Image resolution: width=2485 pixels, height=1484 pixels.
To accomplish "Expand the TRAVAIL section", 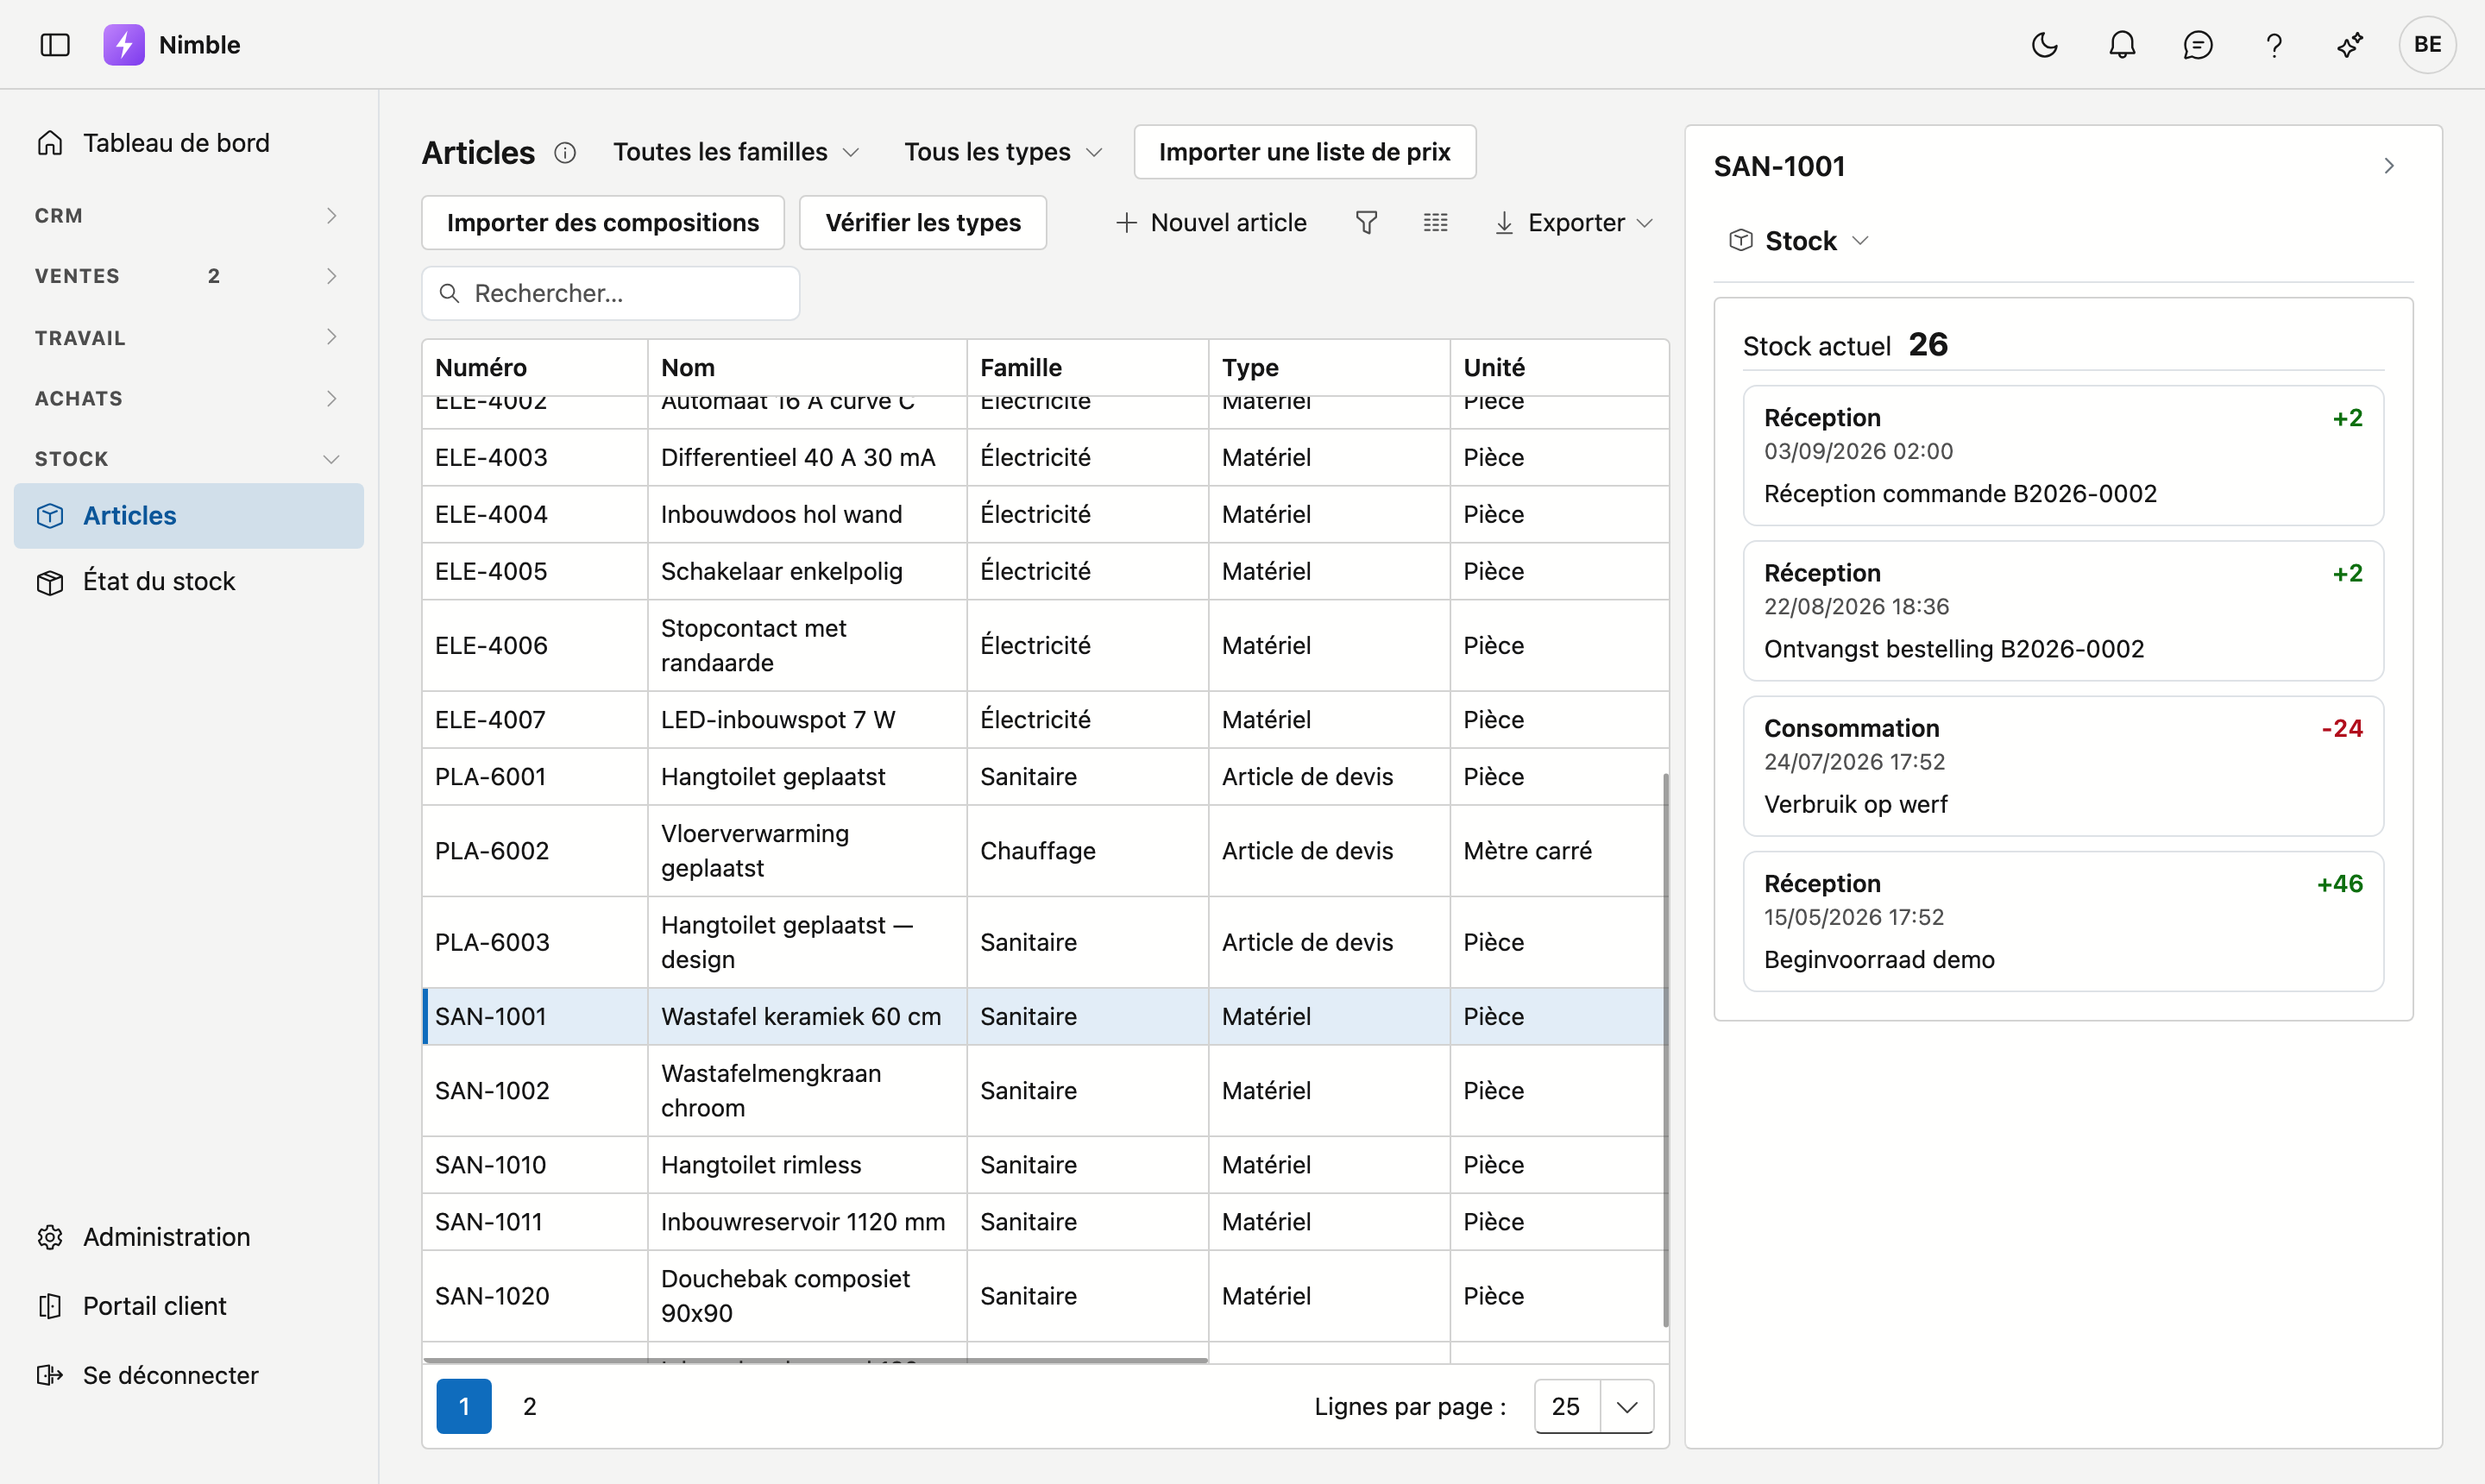I will (189, 337).
